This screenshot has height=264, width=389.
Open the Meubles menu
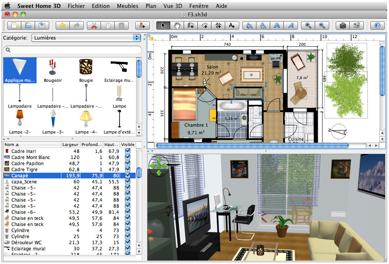[x=127, y=6]
